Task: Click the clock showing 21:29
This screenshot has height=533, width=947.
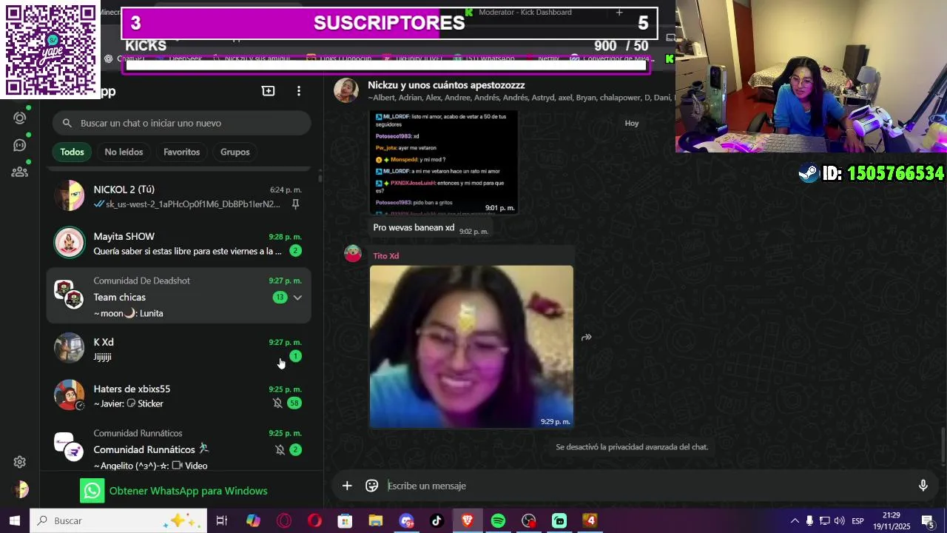Action: tap(891, 515)
